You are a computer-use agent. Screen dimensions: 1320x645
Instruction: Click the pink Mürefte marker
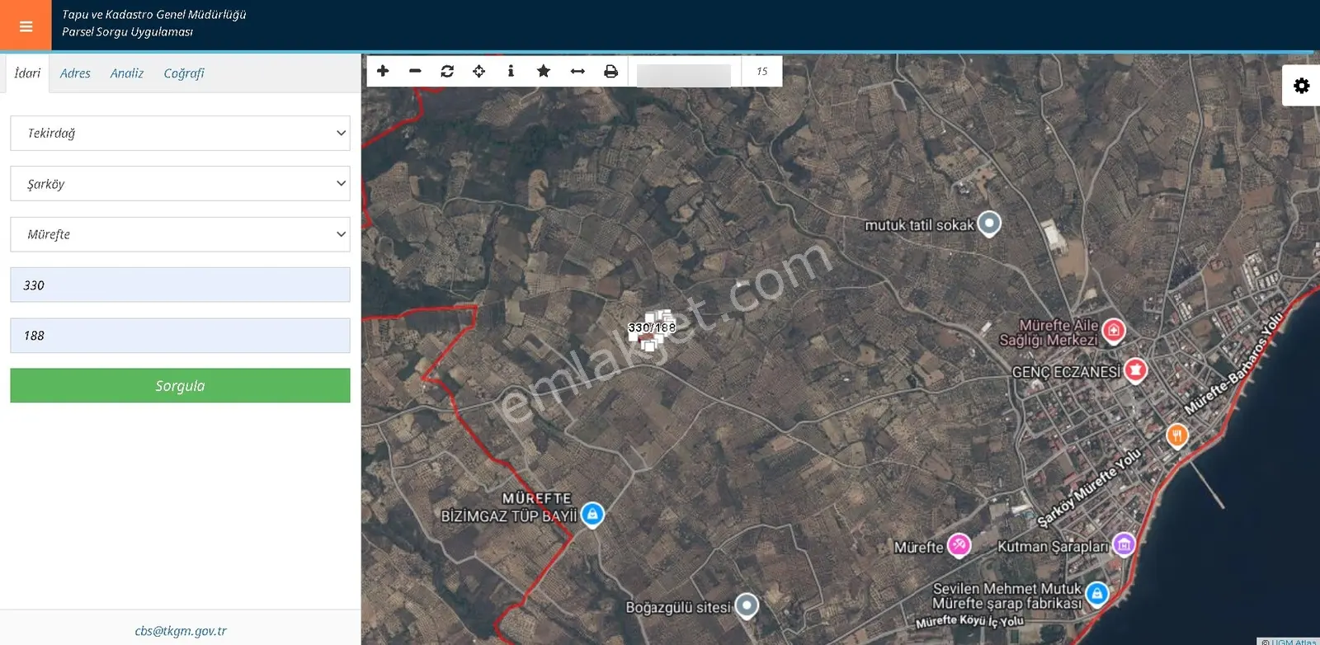pos(959,544)
